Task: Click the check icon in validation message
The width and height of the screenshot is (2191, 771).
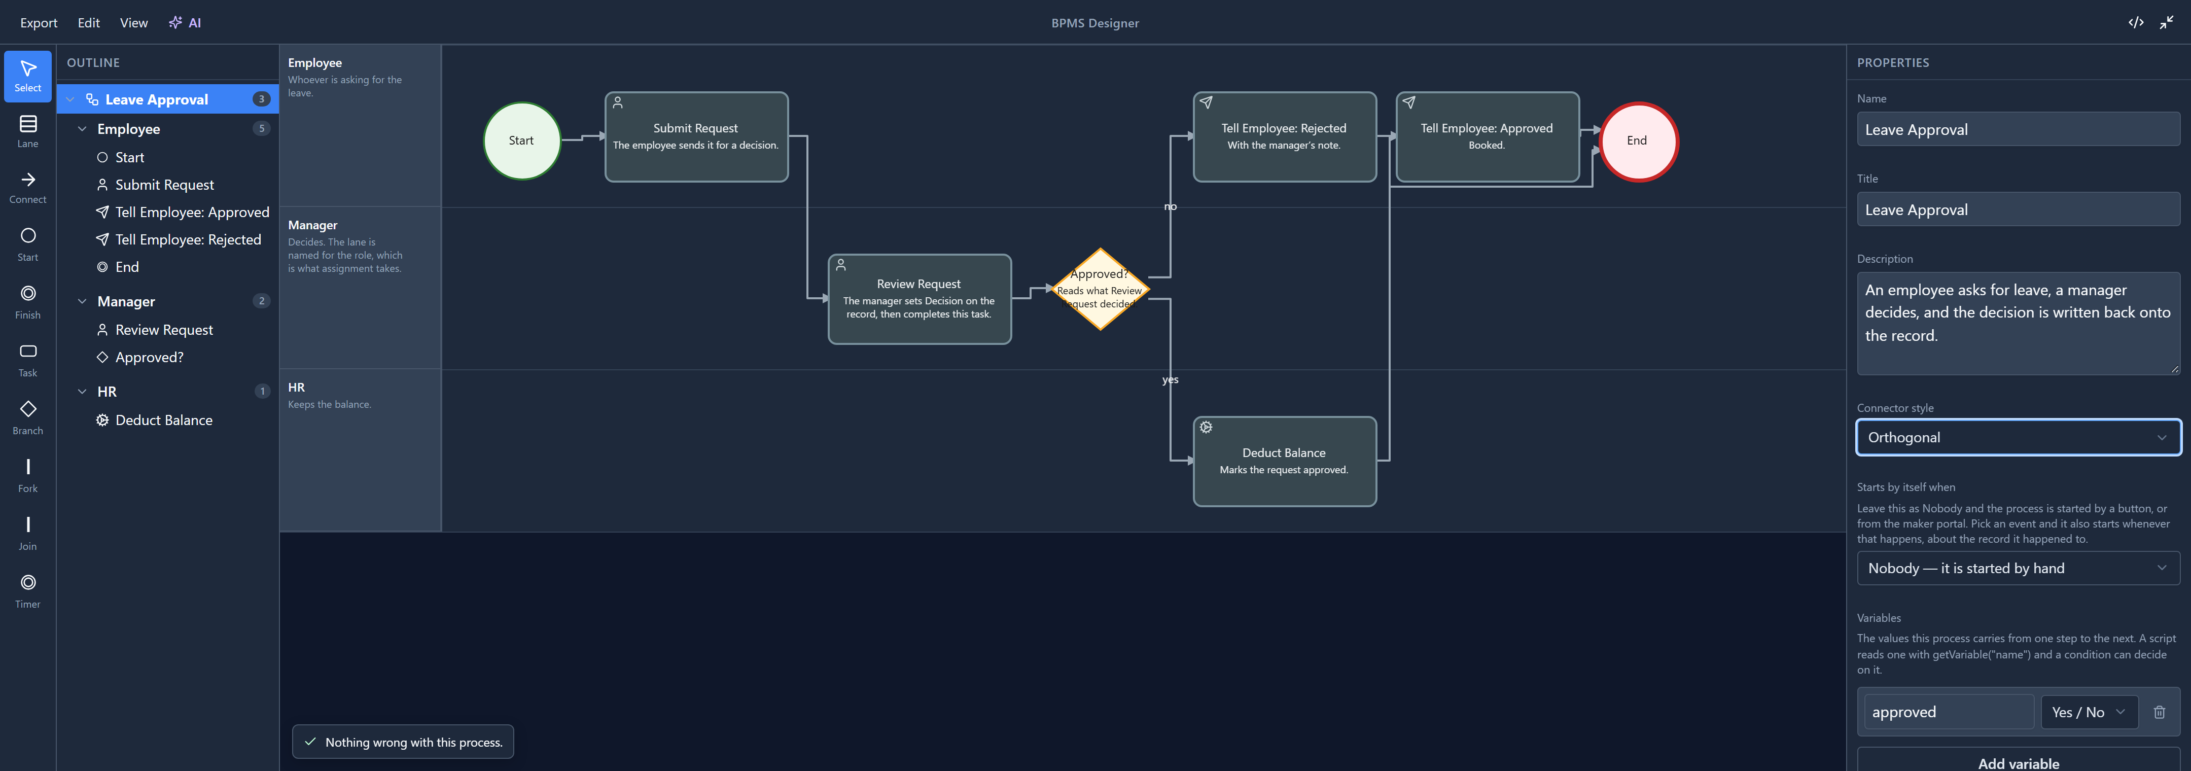Action: (x=310, y=742)
